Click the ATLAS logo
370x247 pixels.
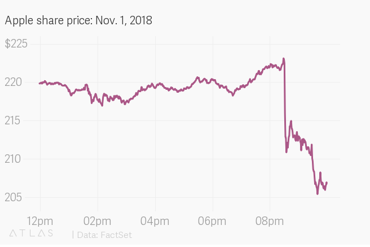tap(31, 233)
